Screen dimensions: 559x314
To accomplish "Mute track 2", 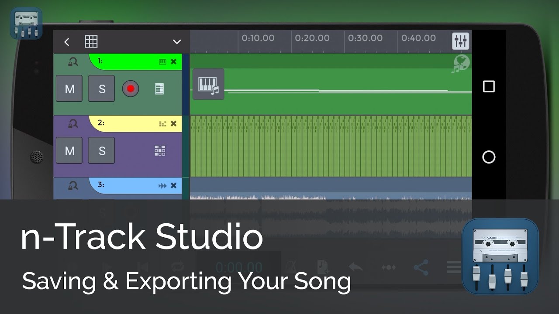I will 69,151.
